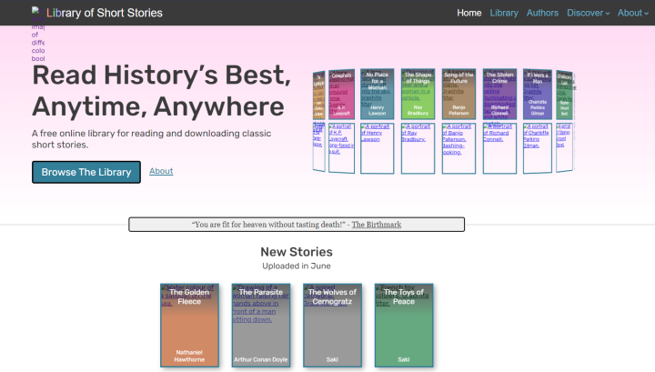655x372 pixels.
Task: Click the site logo image in navbar
Action: (35, 12)
